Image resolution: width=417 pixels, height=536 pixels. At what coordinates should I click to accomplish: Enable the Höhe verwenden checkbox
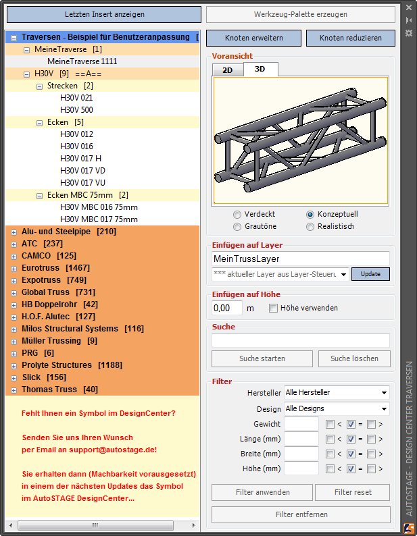pos(273,309)
